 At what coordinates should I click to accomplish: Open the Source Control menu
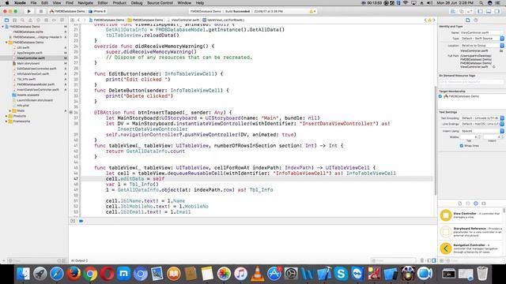160,3
